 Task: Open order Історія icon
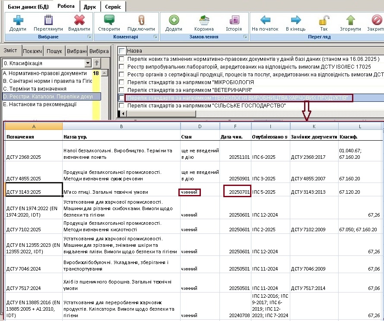[234, 20]
